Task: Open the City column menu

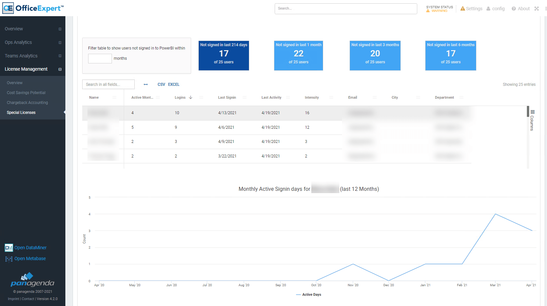Action: [418, 97]
